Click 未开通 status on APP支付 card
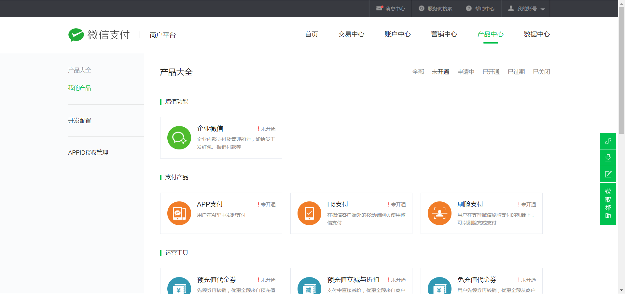Image resolution: width=625 pixels, height=294 pixels. click(x=267, y=205)
